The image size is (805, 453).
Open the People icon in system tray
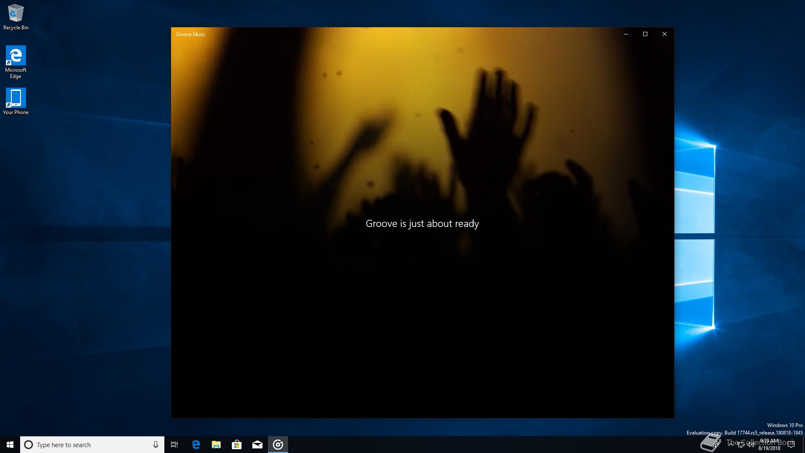pos(715,444)
